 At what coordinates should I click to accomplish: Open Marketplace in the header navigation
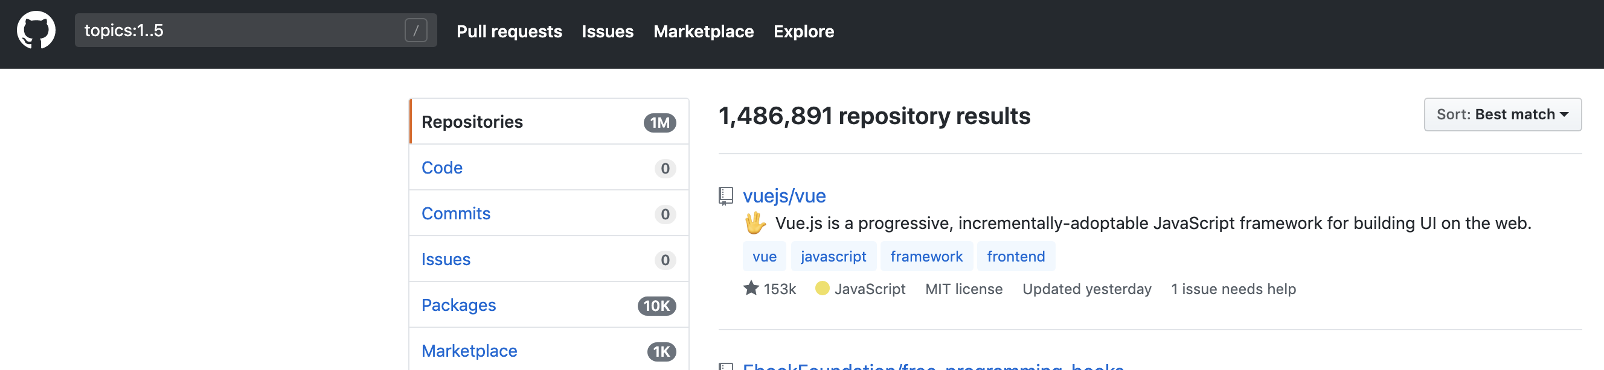[x=703, y=32]
